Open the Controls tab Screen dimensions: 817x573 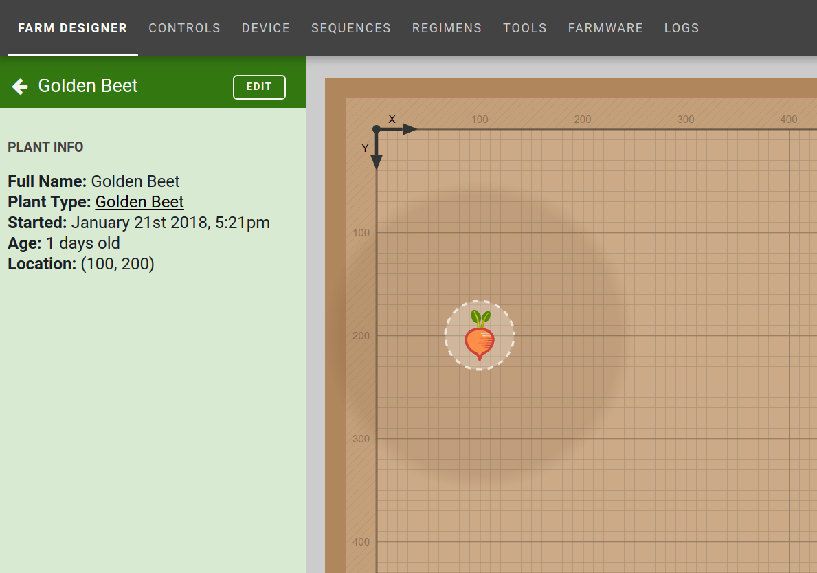[x=184, y=28]
